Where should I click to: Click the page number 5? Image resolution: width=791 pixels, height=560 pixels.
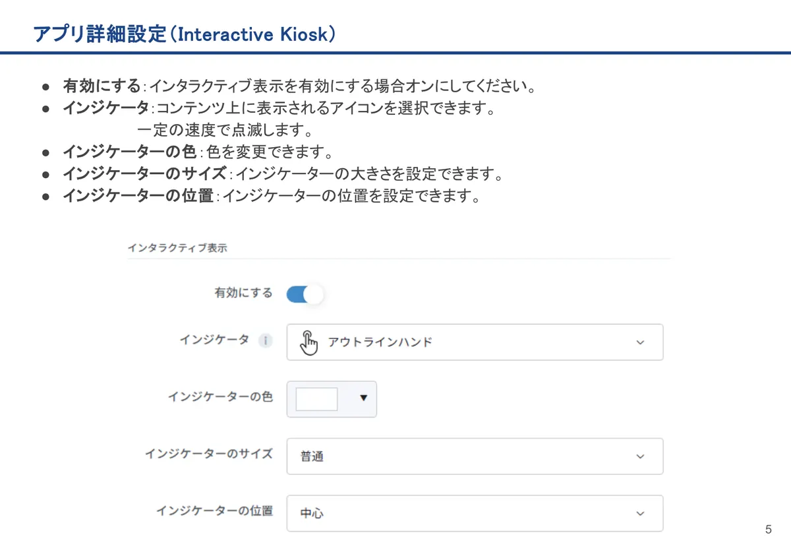pyautogui.click(x=768, y=530)
